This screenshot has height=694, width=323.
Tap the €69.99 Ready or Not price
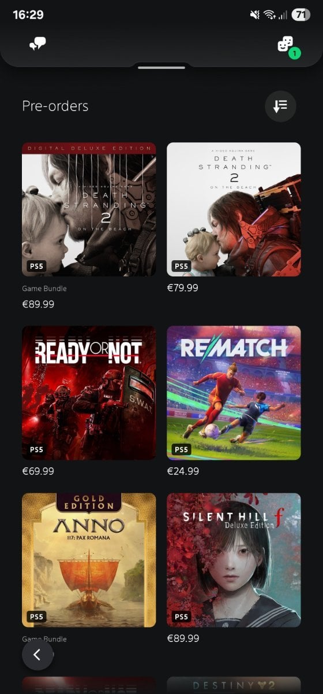[38, 471]
